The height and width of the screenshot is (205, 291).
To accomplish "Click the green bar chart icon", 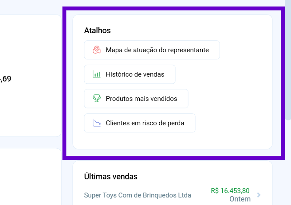I will (96, 74).
